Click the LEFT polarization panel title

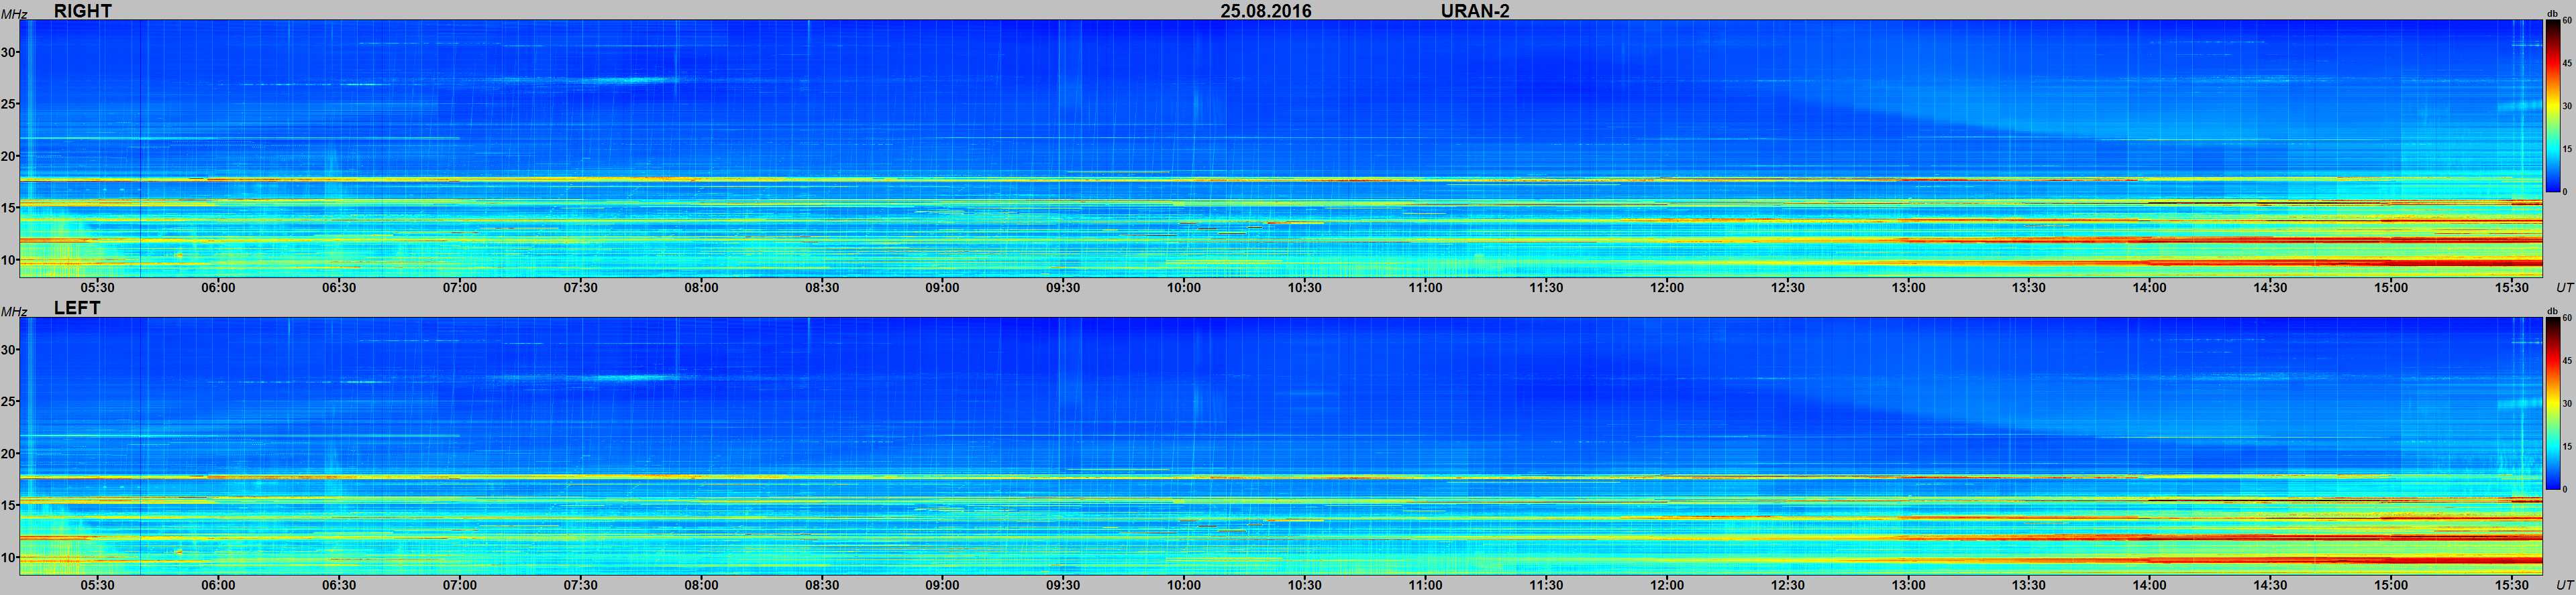click(x=77, y=308)
